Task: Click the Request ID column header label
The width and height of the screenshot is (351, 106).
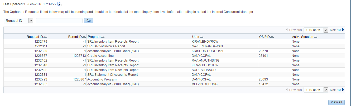Action: point(35,37)
